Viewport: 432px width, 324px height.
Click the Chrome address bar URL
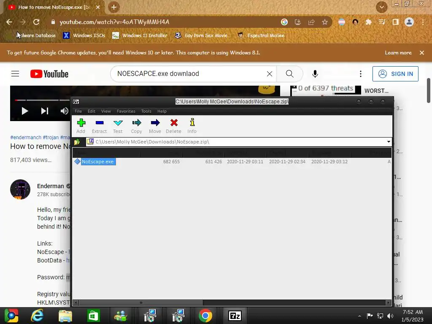pos(114,22)
